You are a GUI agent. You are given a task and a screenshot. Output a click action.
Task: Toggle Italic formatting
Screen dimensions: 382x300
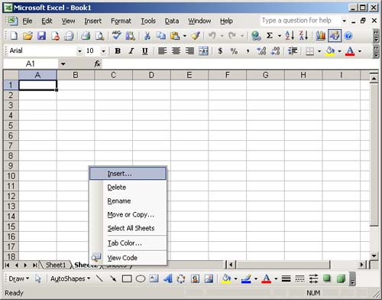tap(131, 51)
